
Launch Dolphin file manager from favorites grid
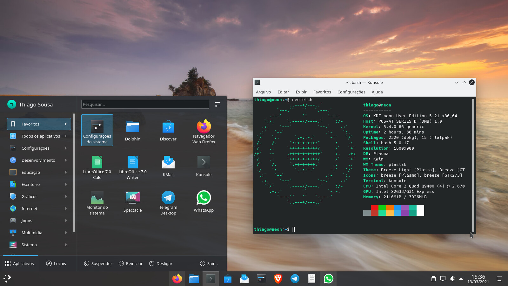click(133, 130)
